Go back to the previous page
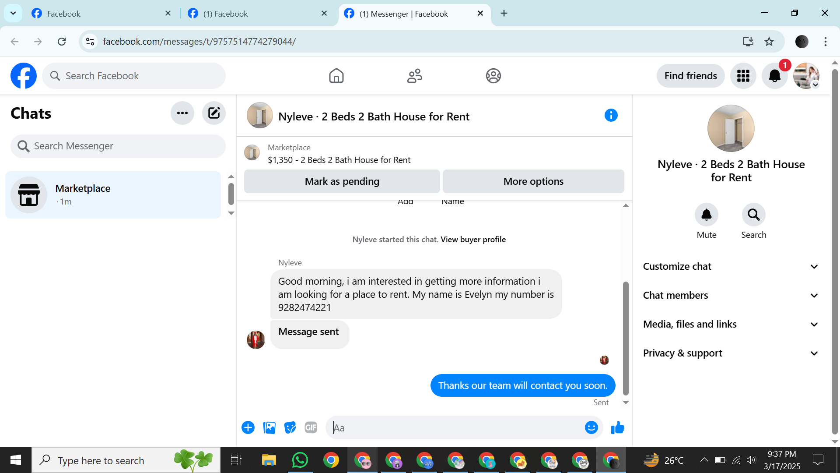840x473 pixels. click(x=14, y=42)
